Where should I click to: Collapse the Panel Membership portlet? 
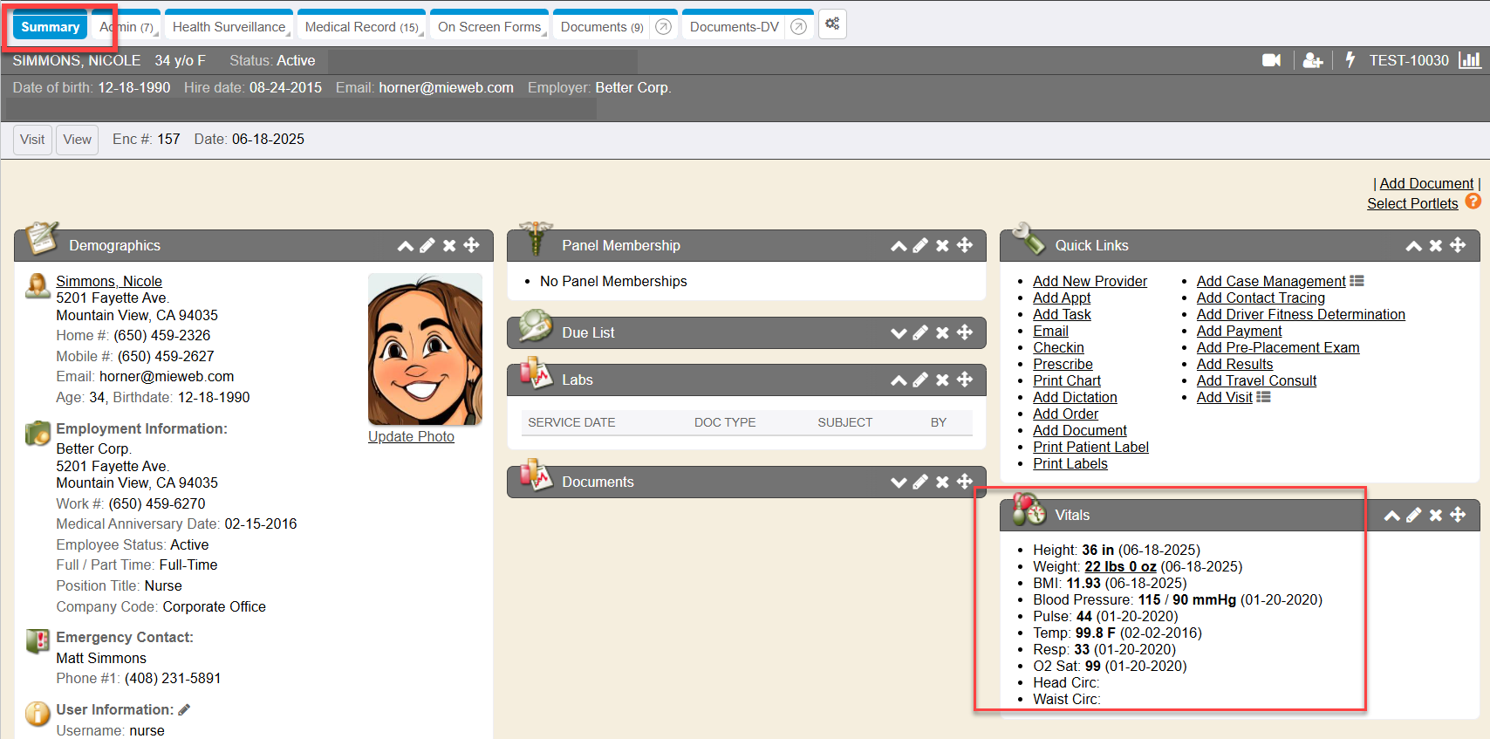[x=899, y=245]
